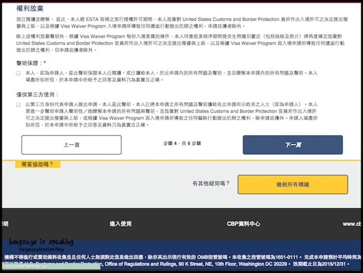
Task: Select the 需要協助嗎？ help tab
Action: coord(38,164)
